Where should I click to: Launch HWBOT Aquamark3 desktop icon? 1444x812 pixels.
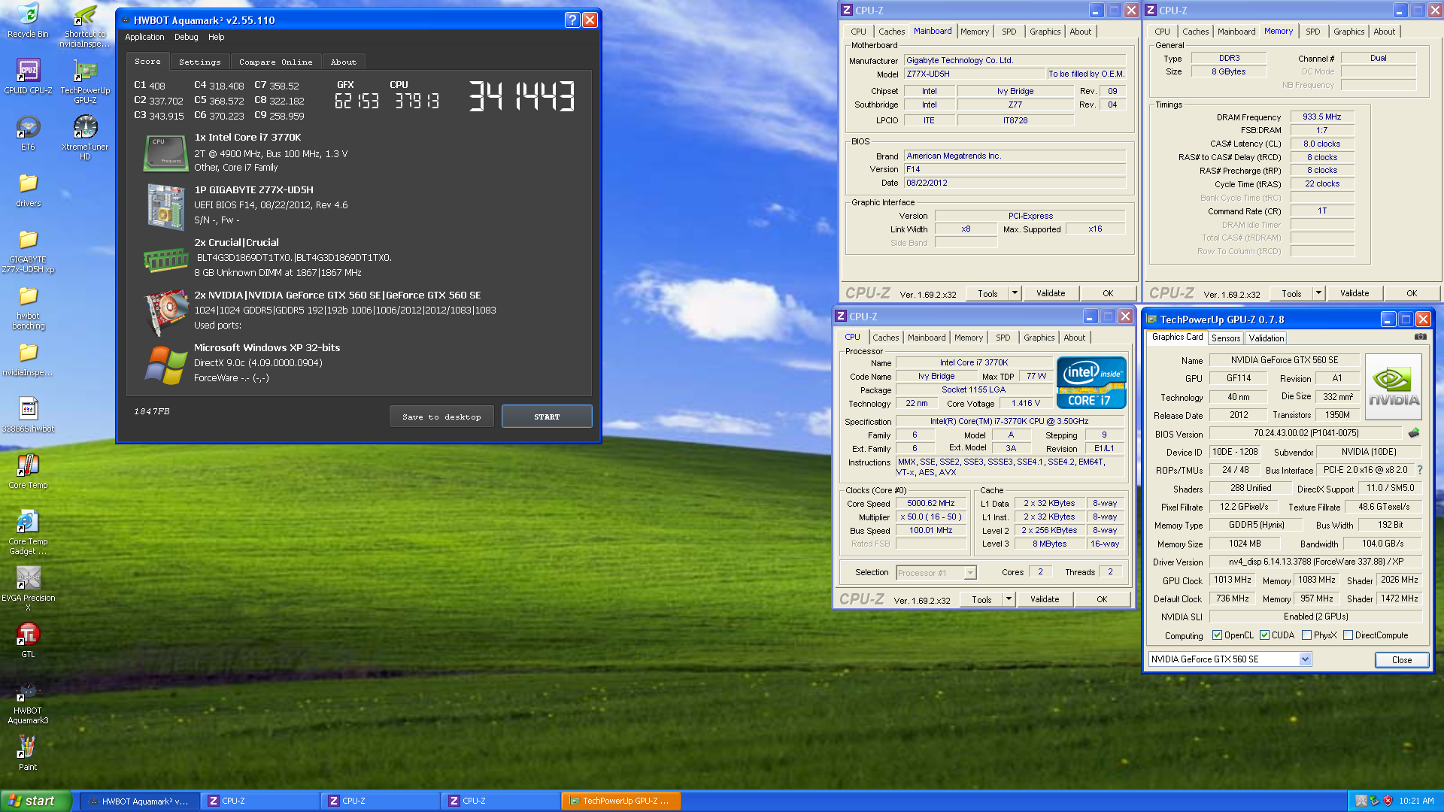click(x=28, y=701)
